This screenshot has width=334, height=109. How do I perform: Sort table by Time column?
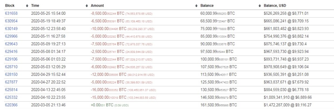pyautogui.click(x=35, y=6)
